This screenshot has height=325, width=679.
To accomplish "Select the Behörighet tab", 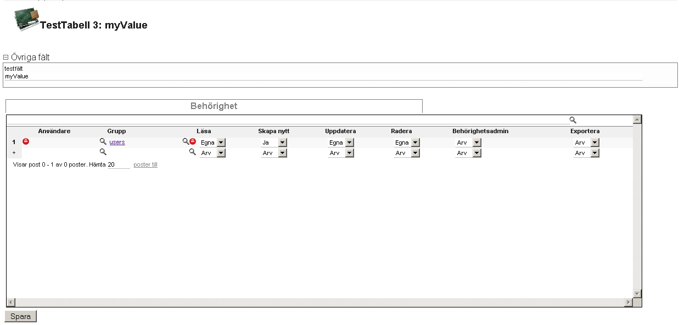I will pyautogui.click(x=214, y=106).
